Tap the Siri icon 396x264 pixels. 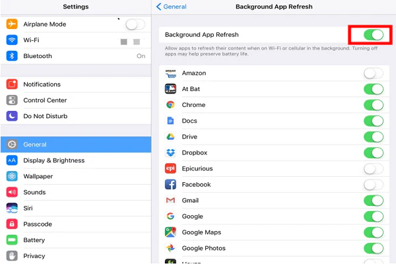click(12, 208)
